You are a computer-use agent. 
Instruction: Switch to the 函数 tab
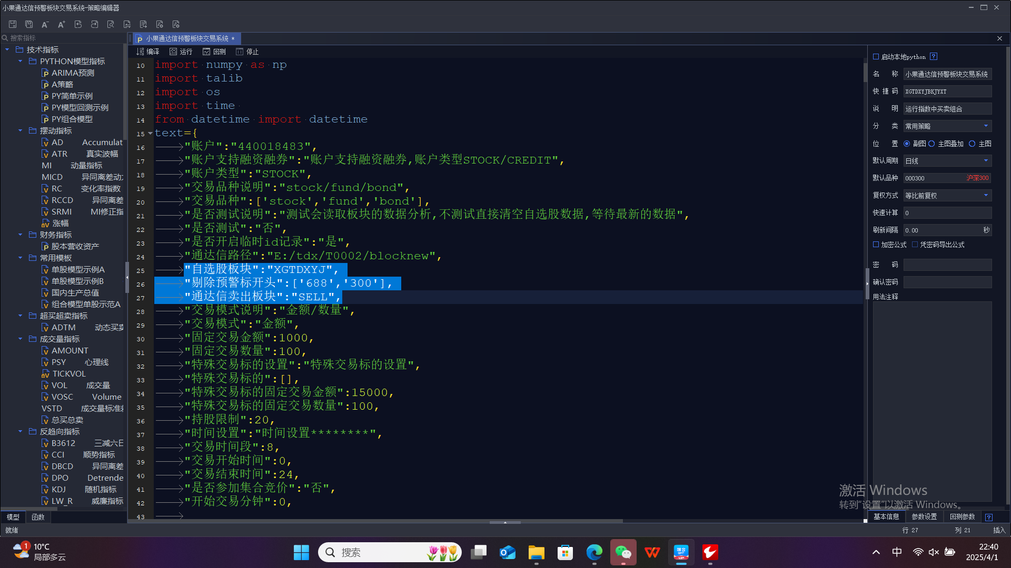(38, 517)
